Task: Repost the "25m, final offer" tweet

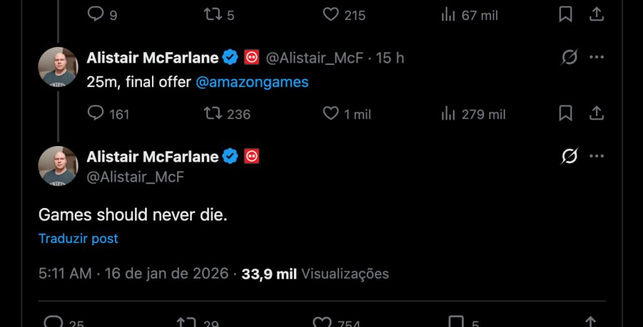Action: click(212, 113)
